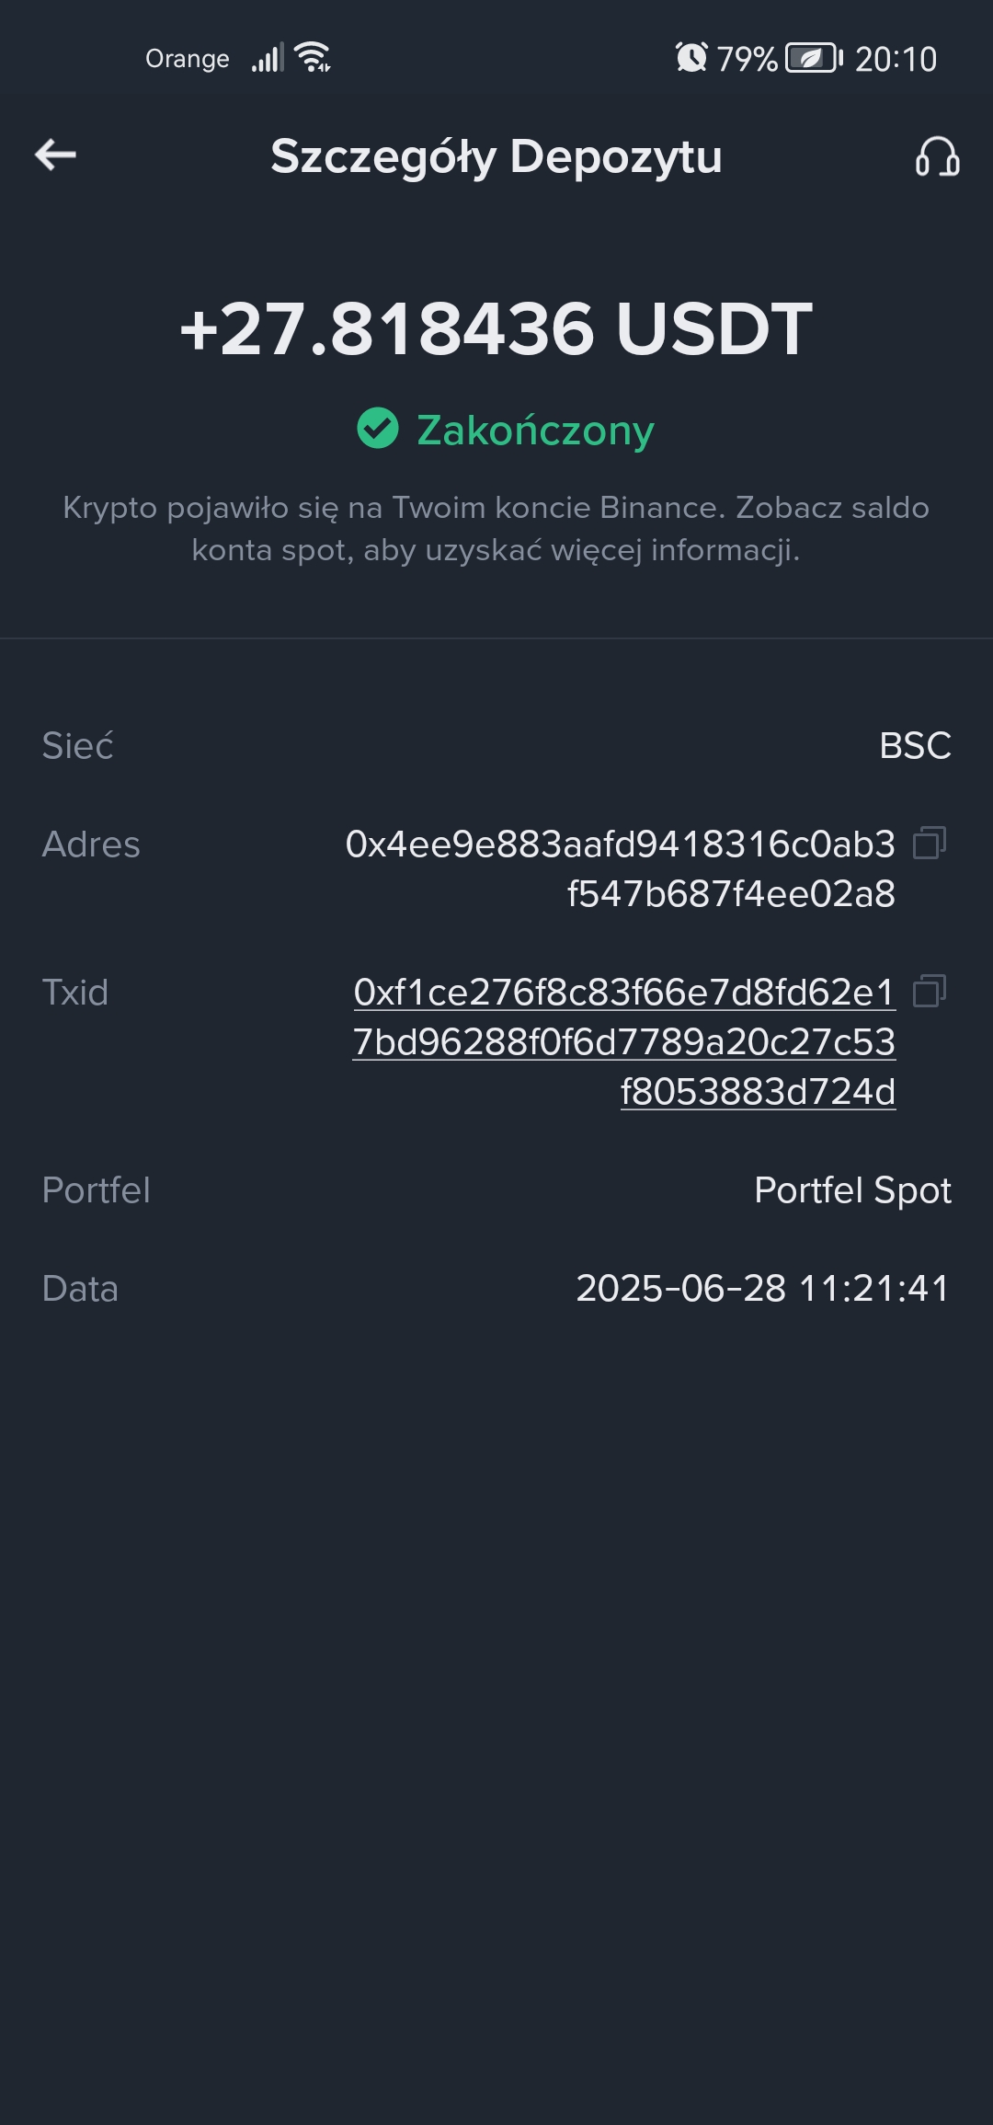
Task: Tap the Portfel Spot value
Action: tap(852, 1189)
